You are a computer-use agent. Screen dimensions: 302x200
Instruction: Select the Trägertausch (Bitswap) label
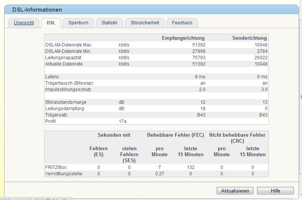(69, 83)
